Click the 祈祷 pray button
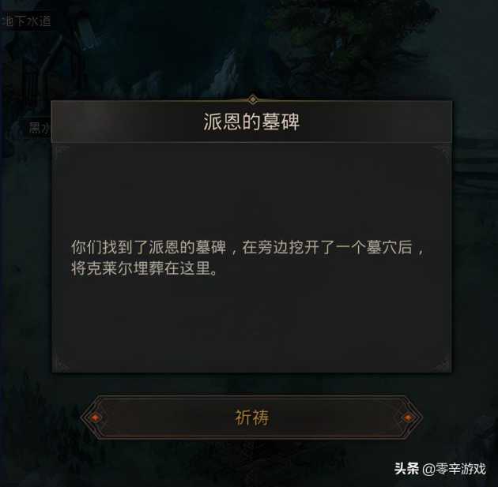Image resolution: width=498 pixels, height=487 pixels. pos(251,418)
